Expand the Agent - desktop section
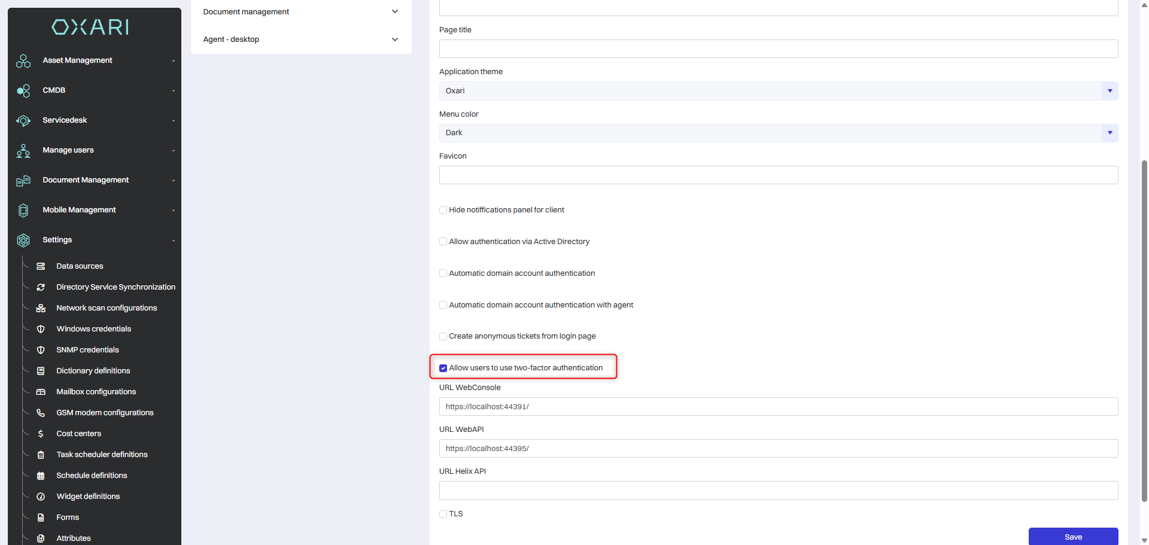Screen dimensions: 1149x545 pyautogui.click(x=300, y=39)
